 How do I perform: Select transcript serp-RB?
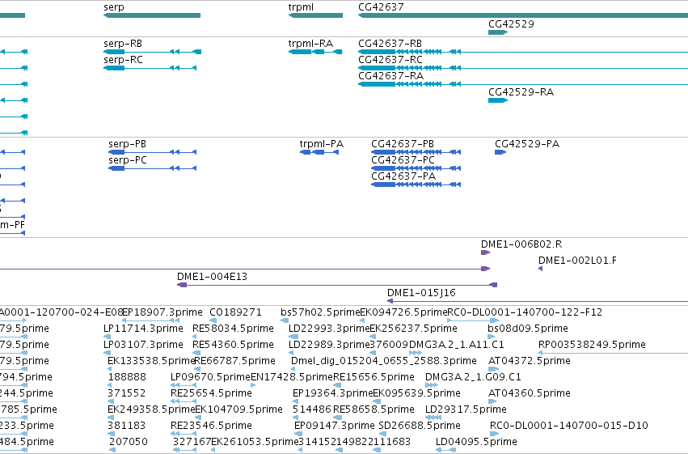click(123, 44)
